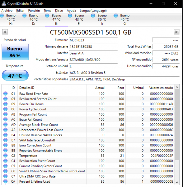Select the F: drive status icon
Viewport: 183px width, 187px height.
click(x=70, y=16)
